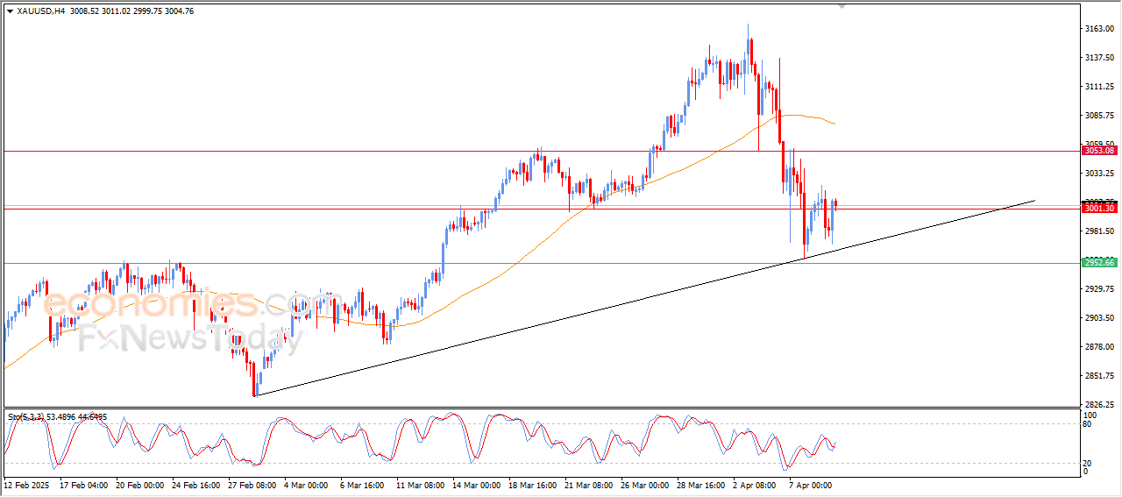Click the 12 Feb 2025 date label
Image resolution: width=1122 pixels, height=497 pixels.
pos(28,484)
